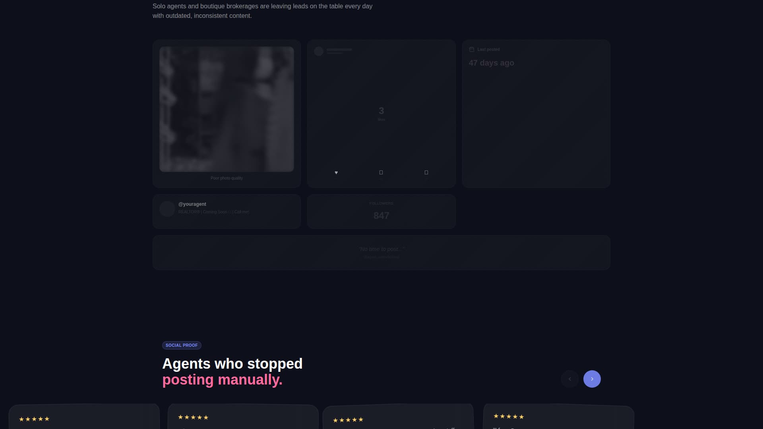This screenshot has height=429, width=763.
Task: Click the rightmost share icon on the post card
Action: click(x=426, y=172)
